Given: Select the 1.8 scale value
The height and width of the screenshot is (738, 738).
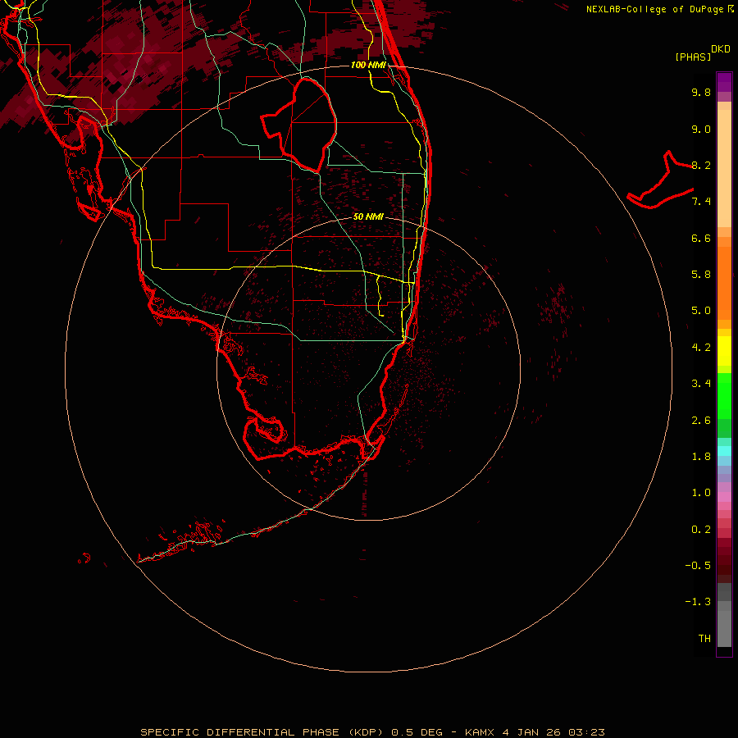Looking at the screenshot, I should [x=701, y=457].
